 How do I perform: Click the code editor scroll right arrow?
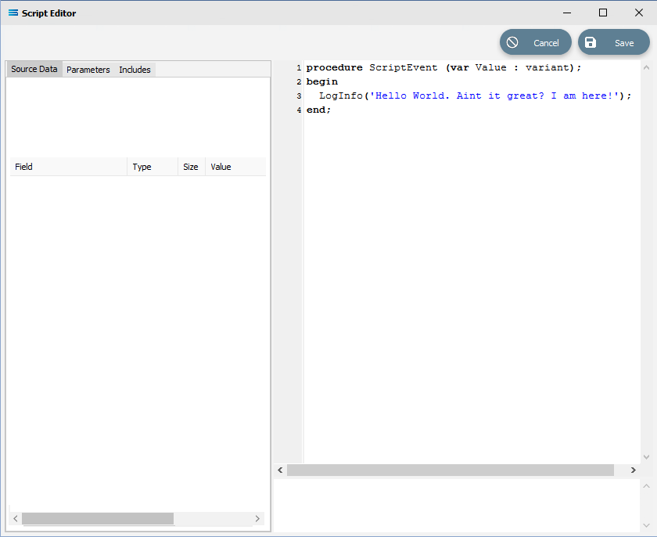pyautogui.click(x=633, y=470)
